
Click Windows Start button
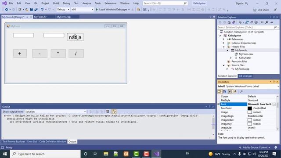[x=5, y=154]
